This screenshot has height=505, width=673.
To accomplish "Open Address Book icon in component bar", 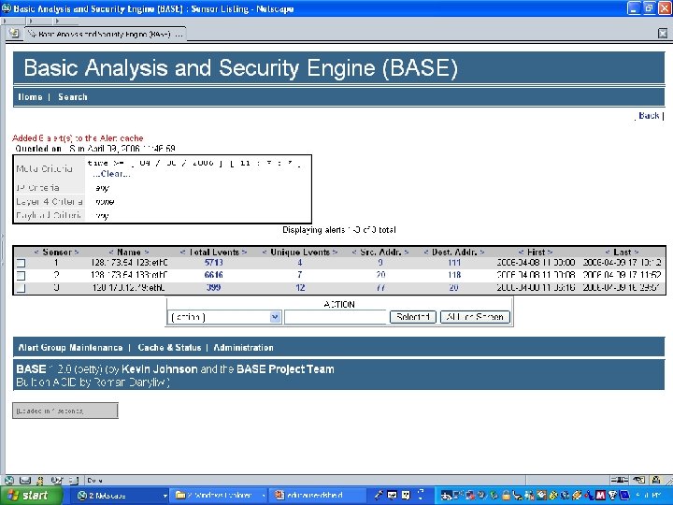I will [74, 481].
